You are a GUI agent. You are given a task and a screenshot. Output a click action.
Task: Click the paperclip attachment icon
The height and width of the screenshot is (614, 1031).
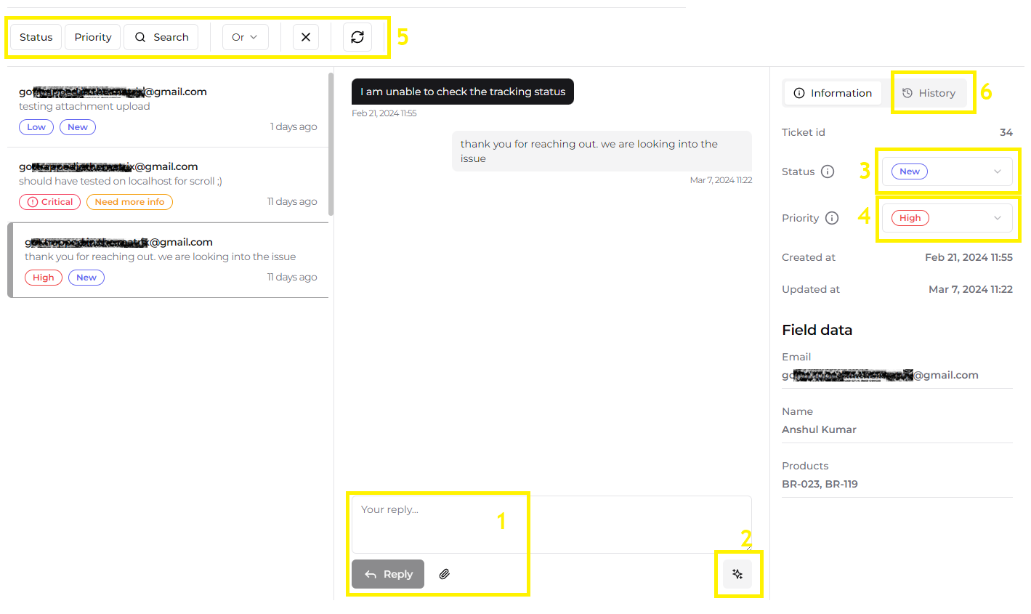445,574
